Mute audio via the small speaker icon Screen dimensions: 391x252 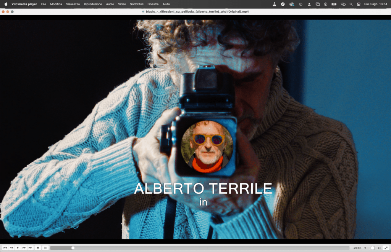pyautogui.click(x=365, y=248)
